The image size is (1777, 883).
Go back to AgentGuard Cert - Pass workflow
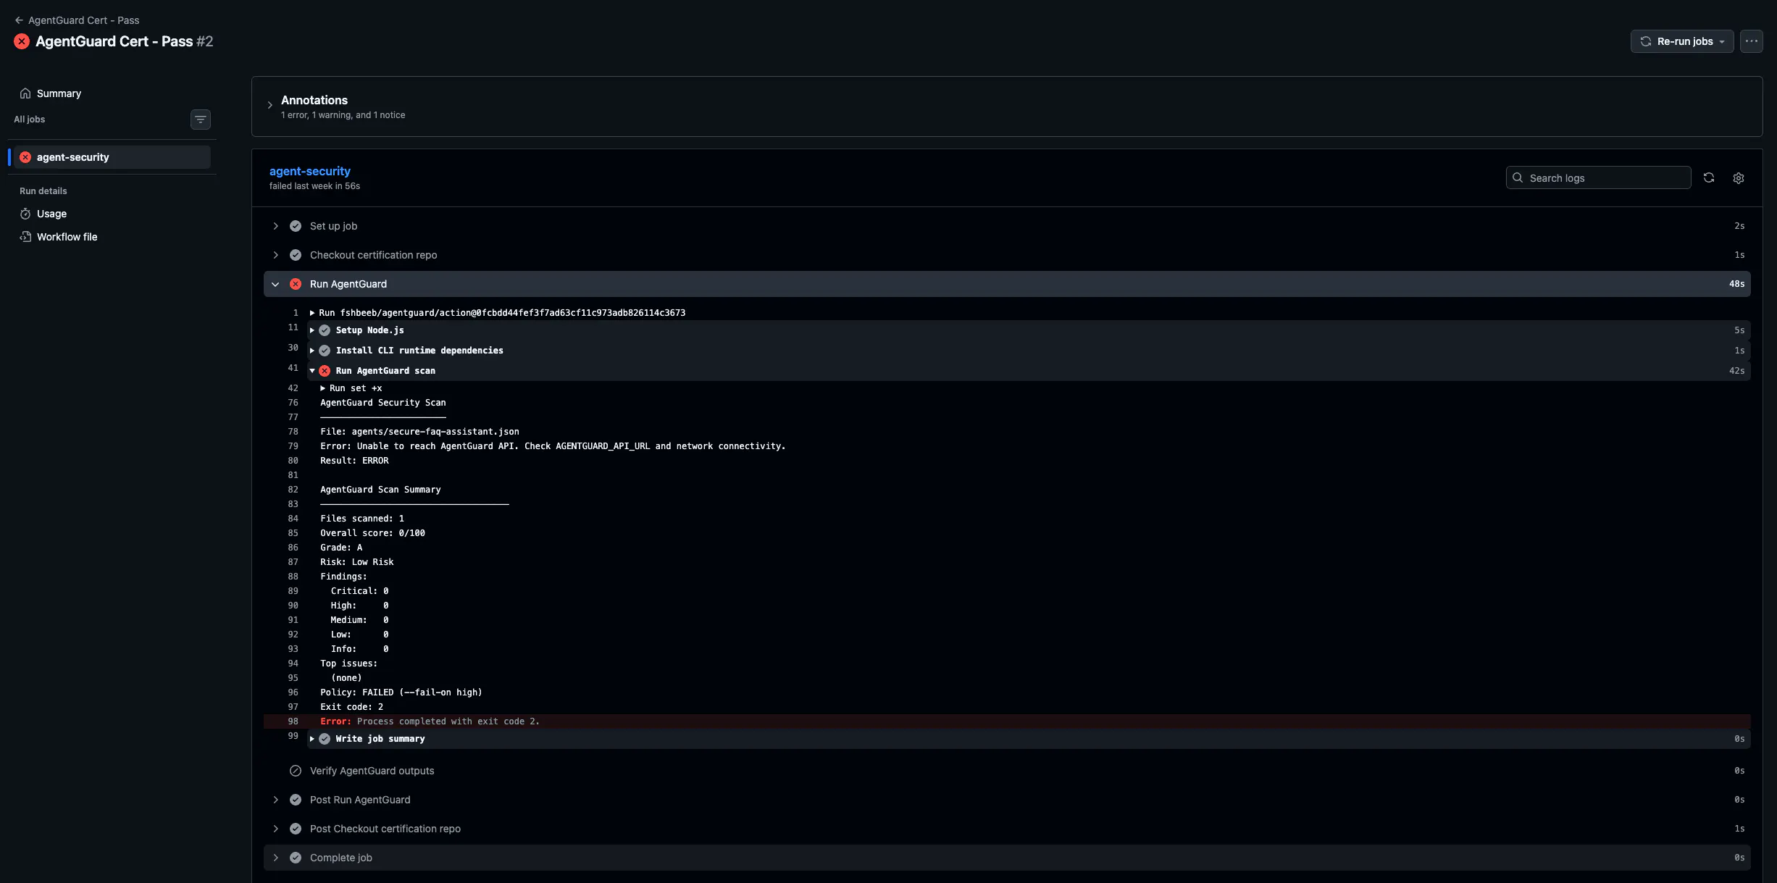83,20
